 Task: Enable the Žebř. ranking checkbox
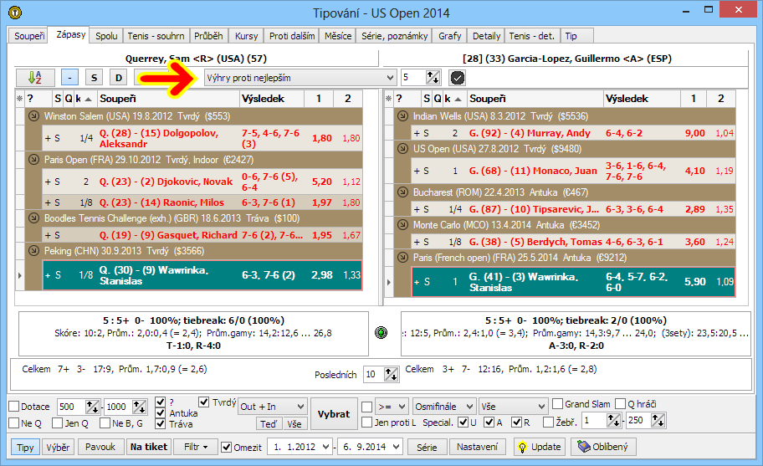(x=549, y=422)
